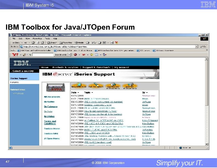Click the IBM logo in the page banner
Image resolution: width=217 pixels, height=168 pixels.
[22, 63]
